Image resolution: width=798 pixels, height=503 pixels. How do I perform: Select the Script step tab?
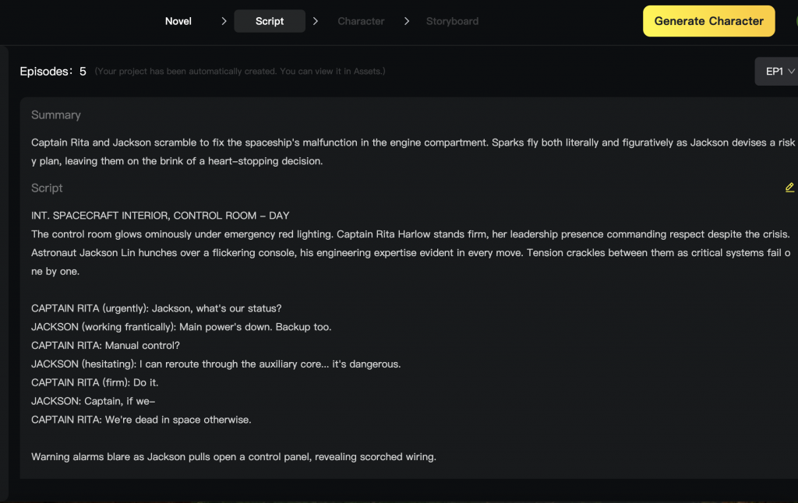click(270, 21)
